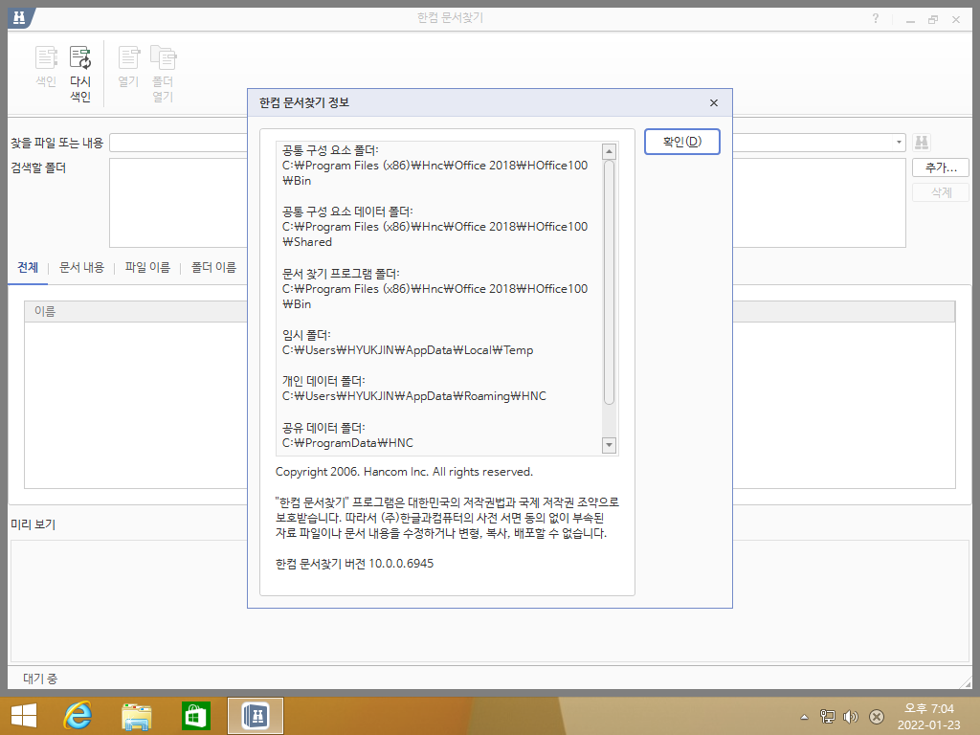The width and height of the screenshot is (980, 735).
Task: Click the 폴더 열기 (Open folder) toolbar icon
Action: pyautogui.click(x=163, y=74)
